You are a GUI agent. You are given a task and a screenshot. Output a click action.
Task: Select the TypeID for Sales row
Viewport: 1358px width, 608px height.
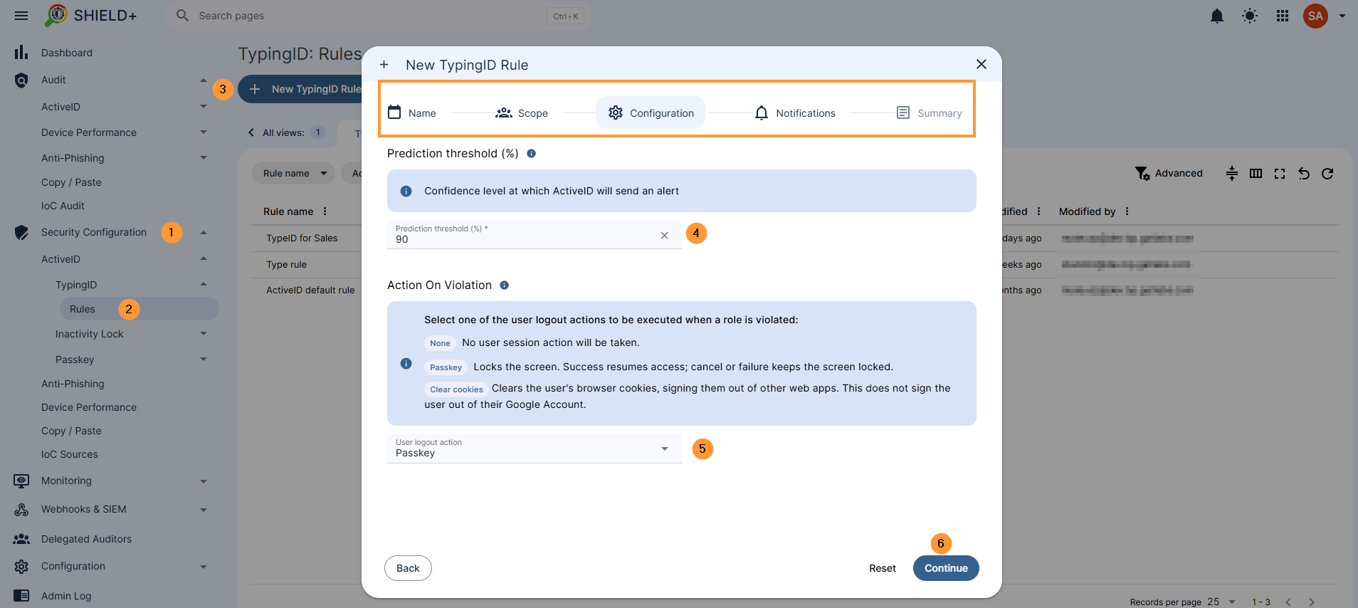click(x=302, y=239)
